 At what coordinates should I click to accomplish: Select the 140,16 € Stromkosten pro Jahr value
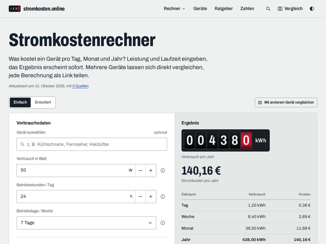pyautogui.click(x=201, y=171)
